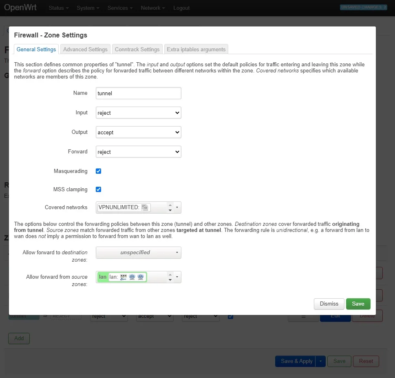Click into the Name field containing tunnel
The image size is (395, 378).
[x=139, y=93]
